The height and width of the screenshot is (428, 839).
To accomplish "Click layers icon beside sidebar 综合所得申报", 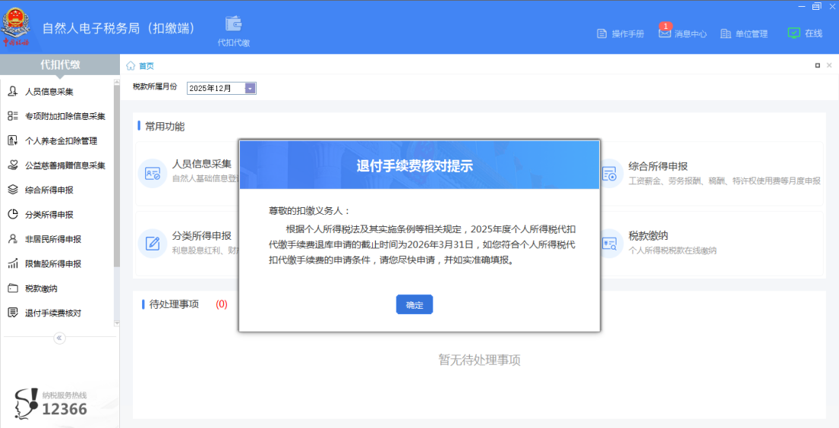I will pos(13,190).
